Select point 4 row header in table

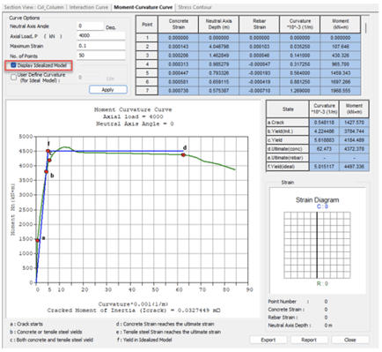147,64
